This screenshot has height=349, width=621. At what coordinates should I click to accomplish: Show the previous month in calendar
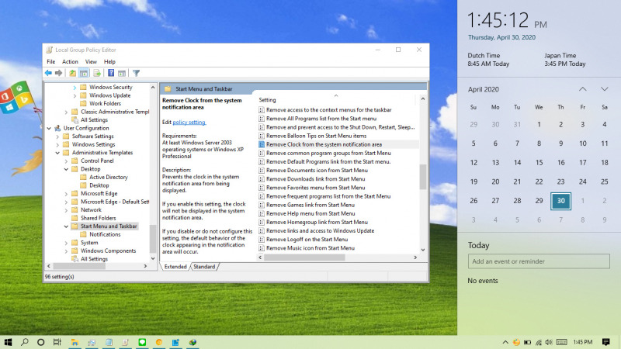(x=582, y=89)
